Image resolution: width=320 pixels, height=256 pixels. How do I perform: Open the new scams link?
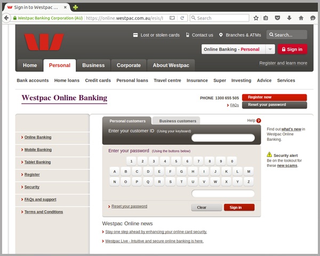(287, 165)
